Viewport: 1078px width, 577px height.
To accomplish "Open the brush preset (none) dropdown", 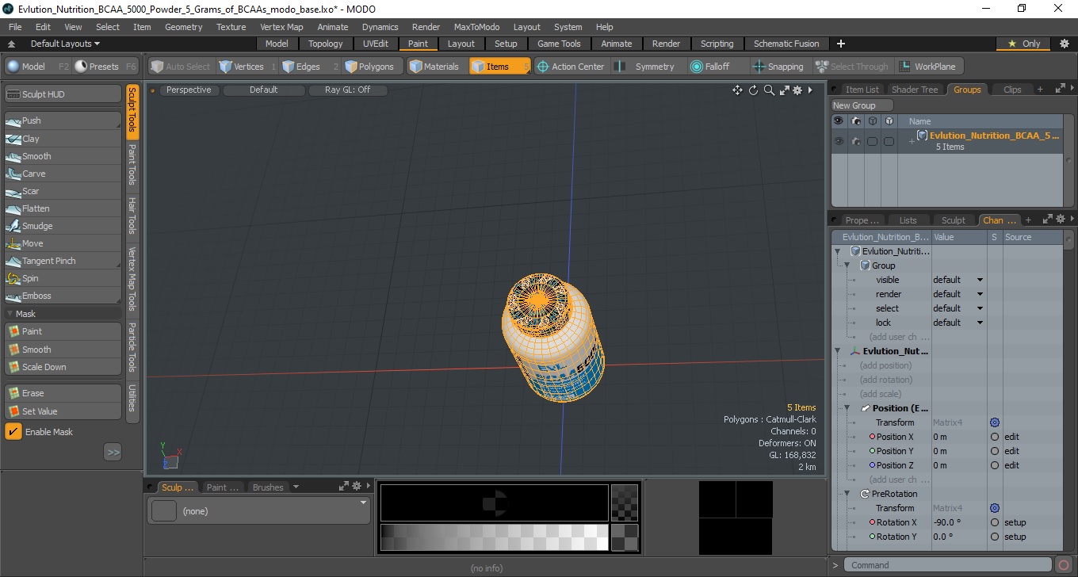I will 258,510.
